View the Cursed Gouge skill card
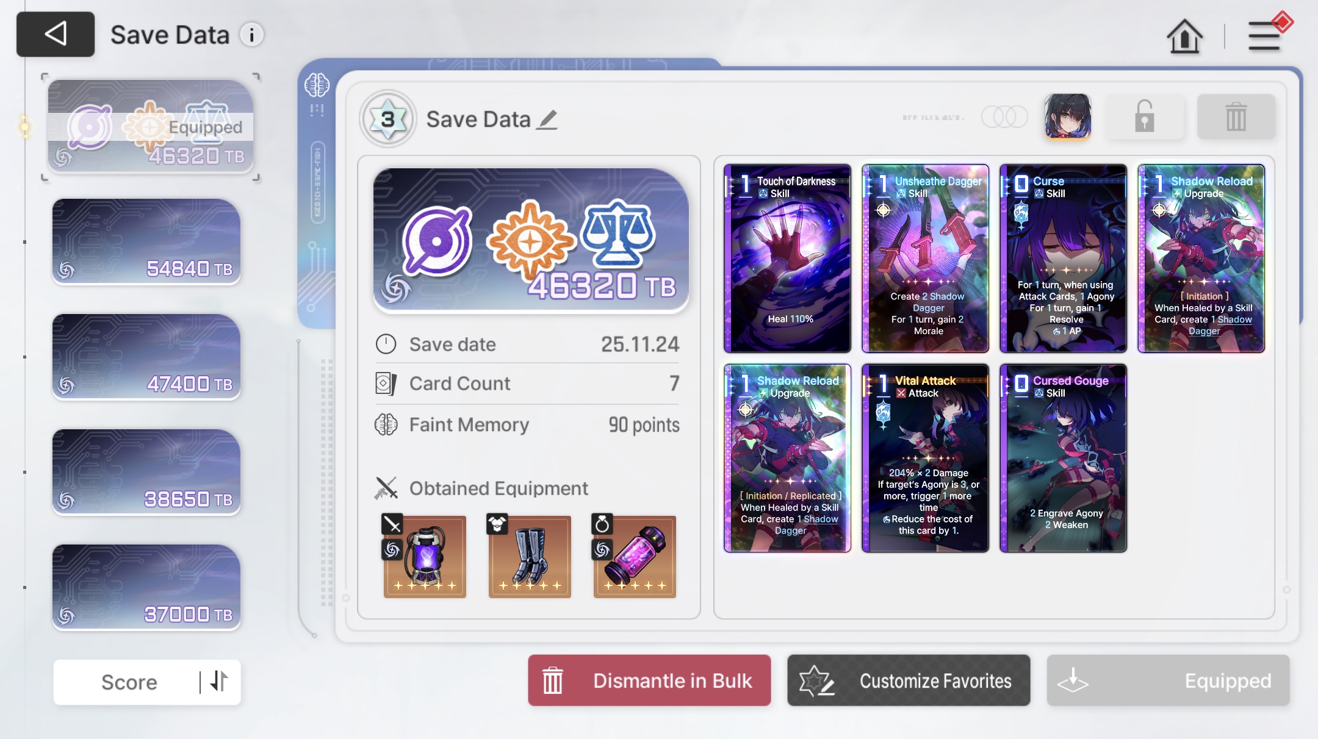 [1063, 459]
